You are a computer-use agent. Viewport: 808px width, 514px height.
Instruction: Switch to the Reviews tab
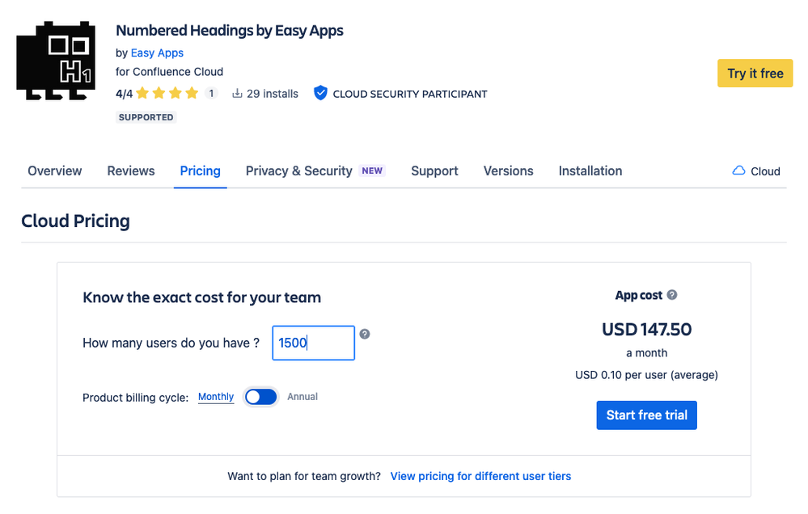click(131, 171)
